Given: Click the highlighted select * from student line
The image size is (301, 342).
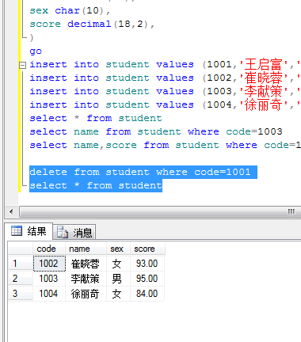Looking at the screenshot, I should (x=96, y=185).
